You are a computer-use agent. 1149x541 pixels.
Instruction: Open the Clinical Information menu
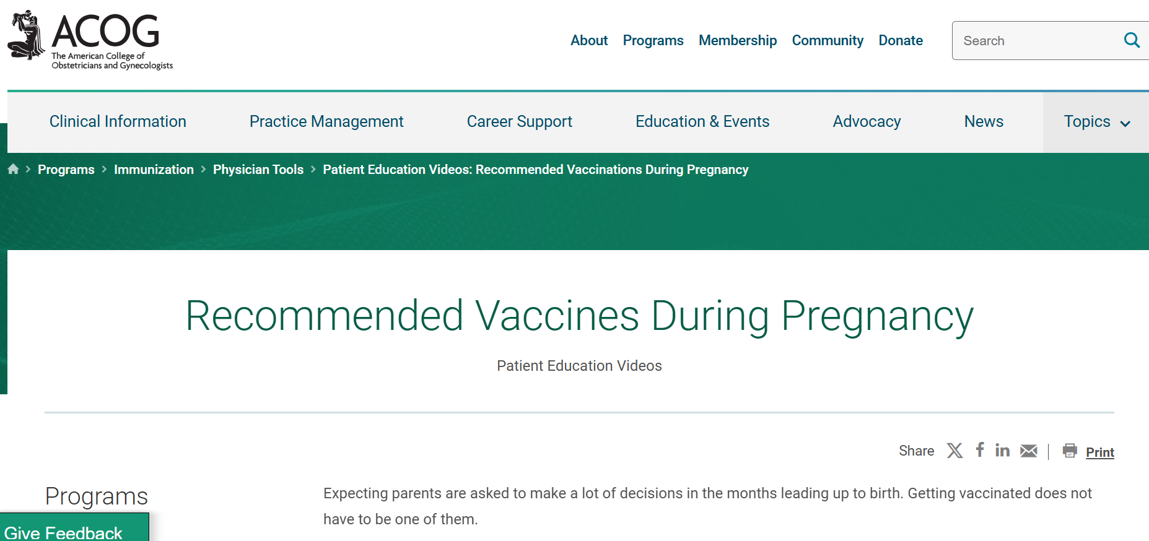(x=118, y=122)
